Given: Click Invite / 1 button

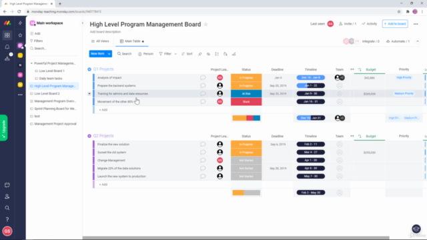Looking at the screenshot, I should 348,24.
